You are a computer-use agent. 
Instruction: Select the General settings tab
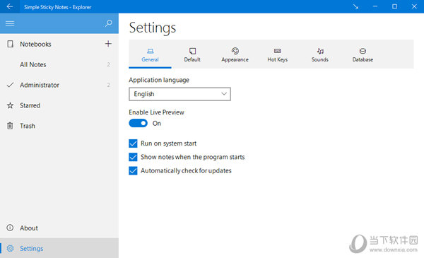point(150,54)
